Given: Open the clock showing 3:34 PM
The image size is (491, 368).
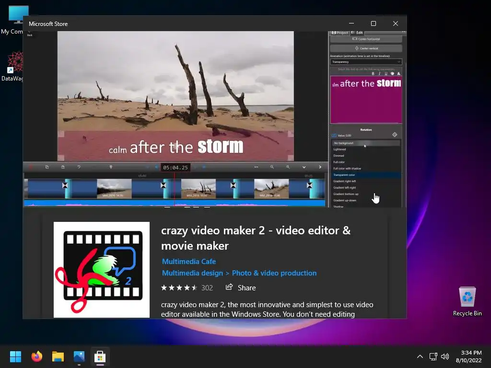Looking at the screenshot, I should point(469,356).
